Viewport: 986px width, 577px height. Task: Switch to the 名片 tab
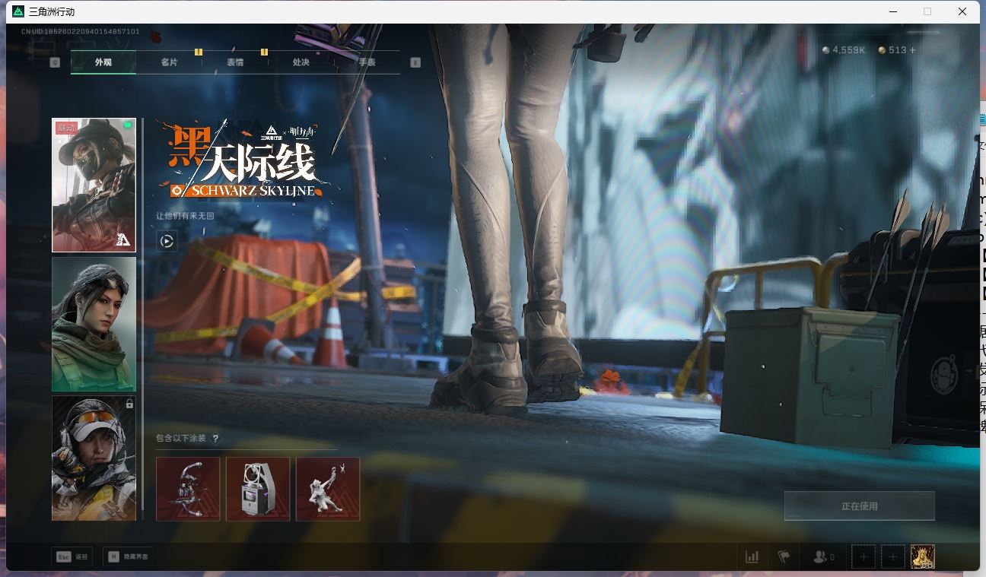(x=169, y=62)
